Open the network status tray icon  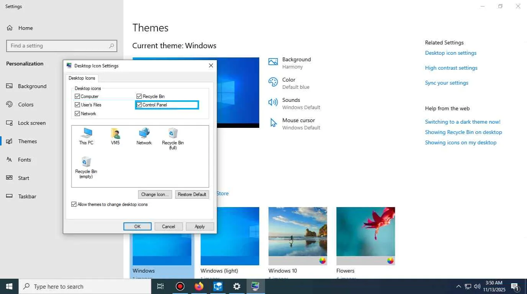468,286
